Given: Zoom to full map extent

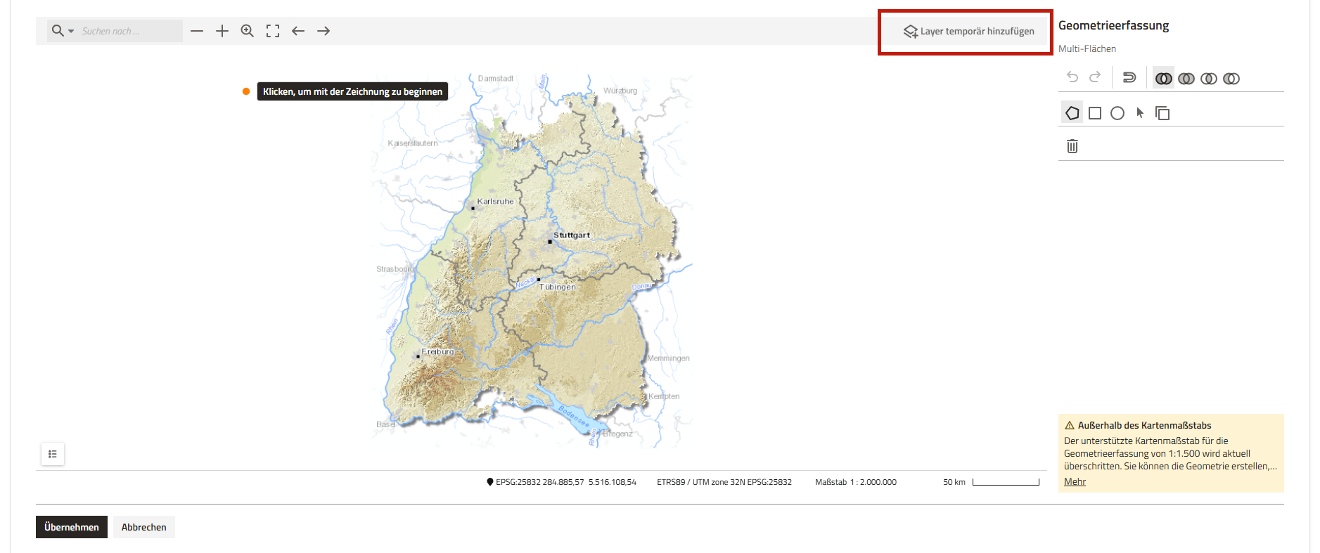Looking at the screenshot, I should pyautogui.click(x=273, y=31).
